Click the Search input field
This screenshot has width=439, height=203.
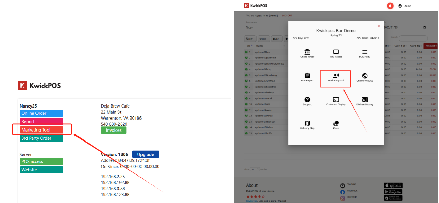point(413,38)
